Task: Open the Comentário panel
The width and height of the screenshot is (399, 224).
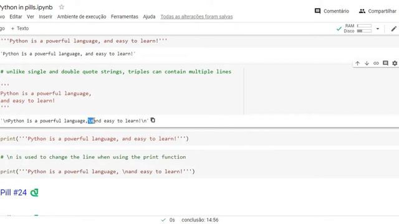Action: coord(332,11)
